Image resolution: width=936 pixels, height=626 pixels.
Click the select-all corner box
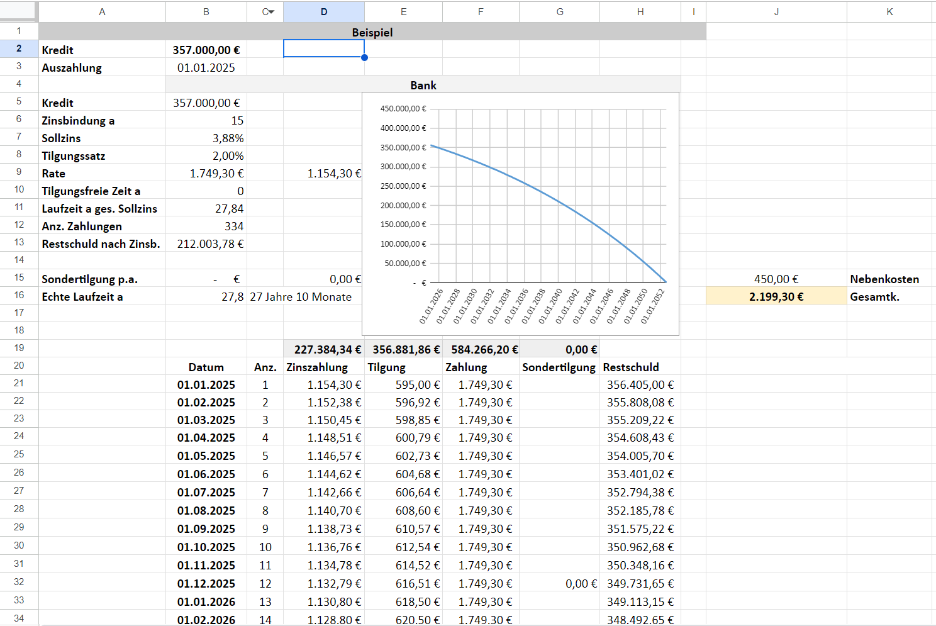18,11
